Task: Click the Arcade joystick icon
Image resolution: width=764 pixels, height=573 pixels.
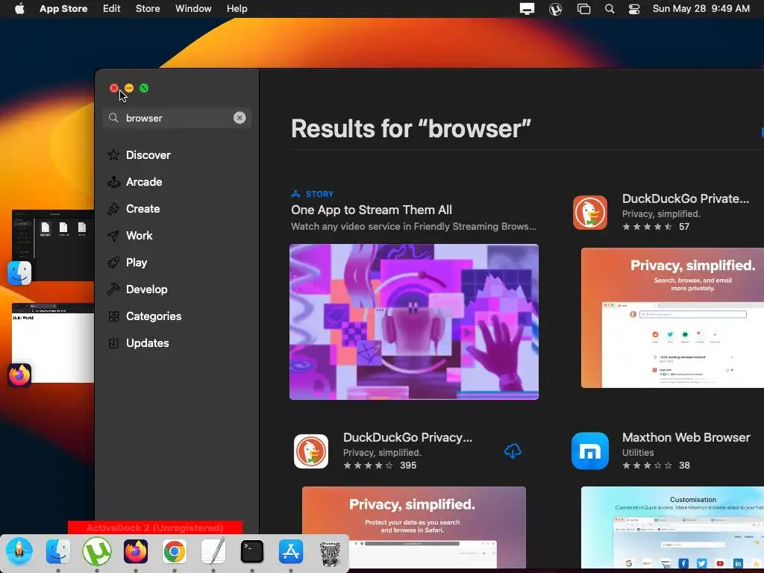Action: 113,182
